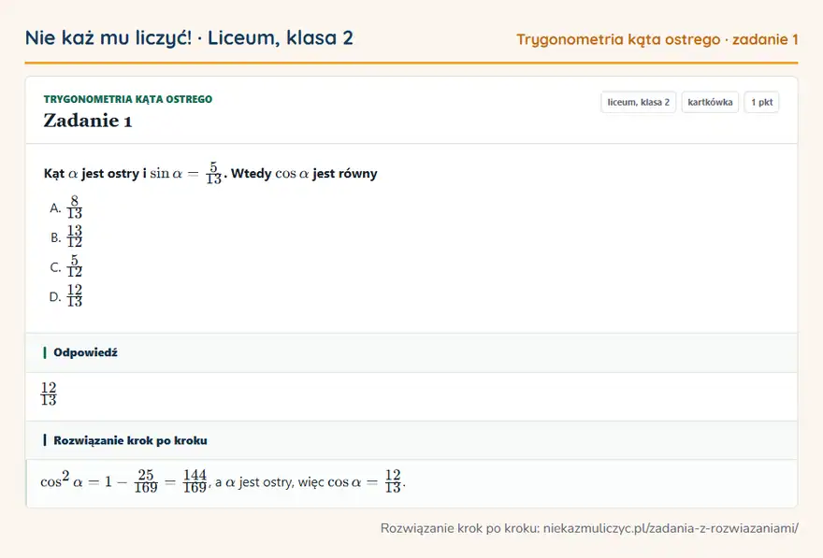Click the solution formula starting with cos² α
The image size is (823, 558).
pyautogui.click(x=224, y=481)
